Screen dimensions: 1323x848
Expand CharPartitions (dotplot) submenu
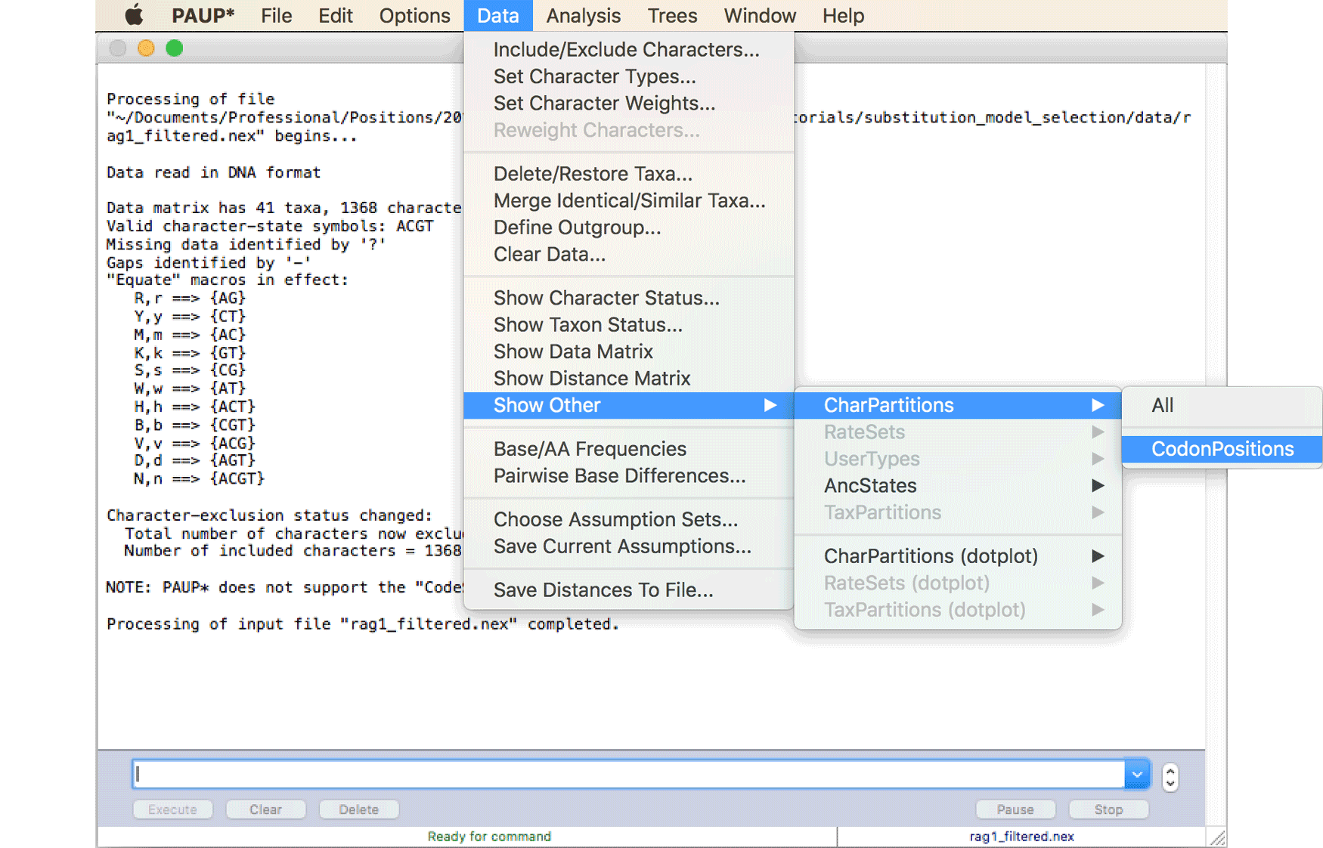(957, 556)
